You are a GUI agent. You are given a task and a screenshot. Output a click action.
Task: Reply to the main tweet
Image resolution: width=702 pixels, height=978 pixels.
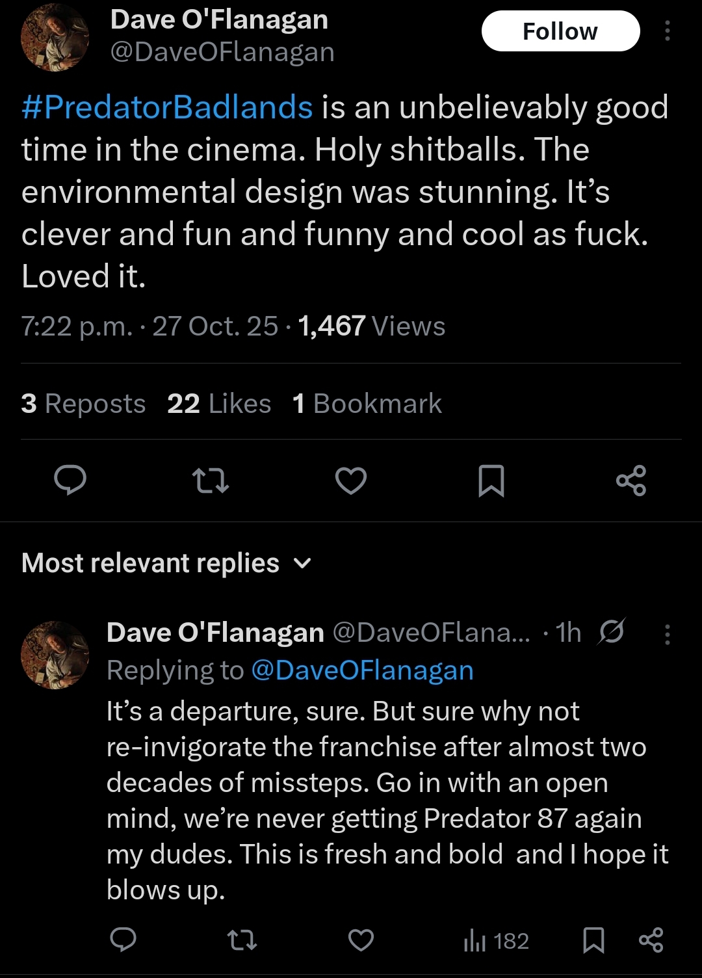click(x=70, y=481)
